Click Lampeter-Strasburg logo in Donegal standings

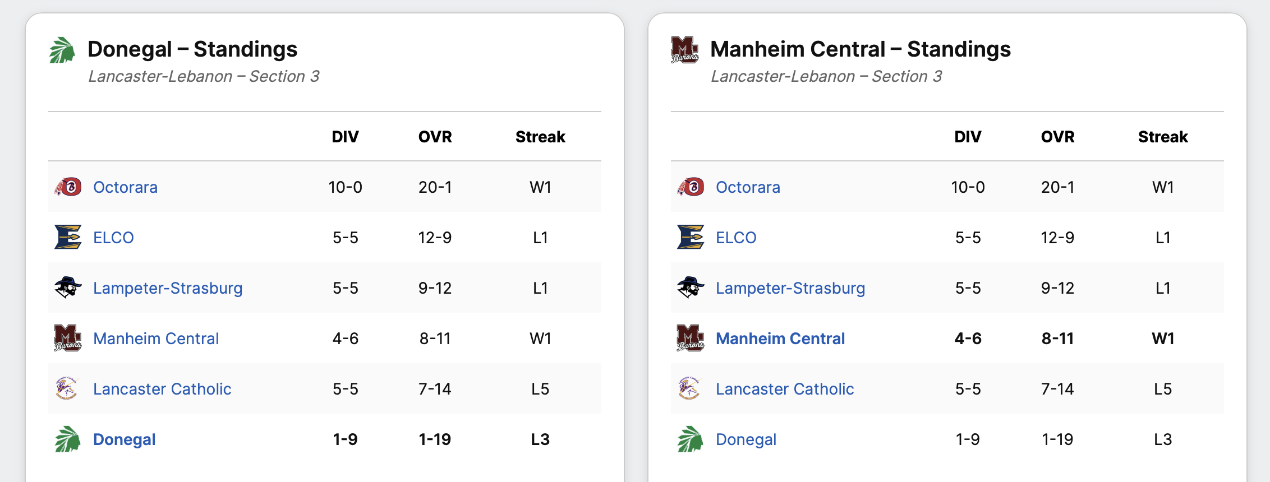point(68,288)
